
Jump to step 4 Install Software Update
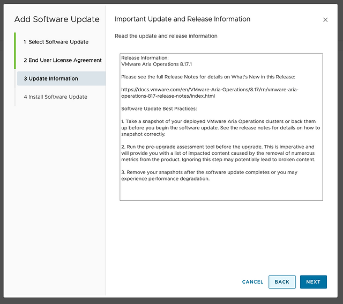[56, 97]
